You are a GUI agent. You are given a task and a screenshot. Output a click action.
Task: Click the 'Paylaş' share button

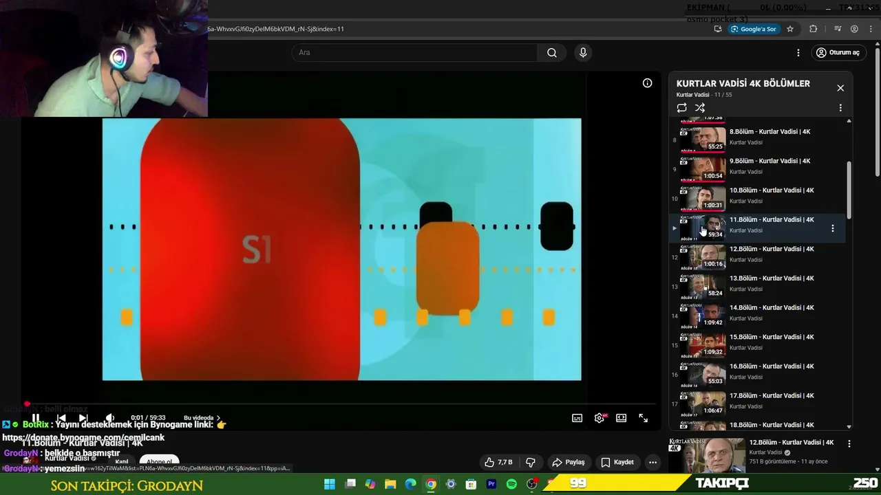point(569,462)
